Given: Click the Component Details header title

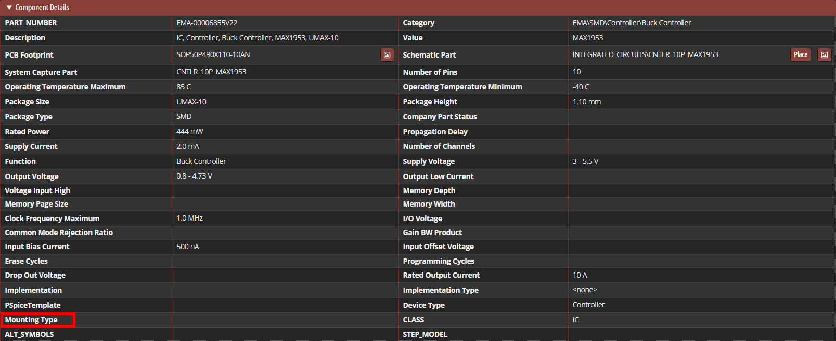Looking at the screenshot, I should coord(42,7).
